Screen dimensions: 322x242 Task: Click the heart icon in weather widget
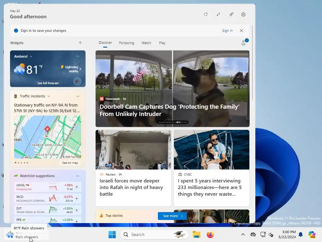[77, 82]
